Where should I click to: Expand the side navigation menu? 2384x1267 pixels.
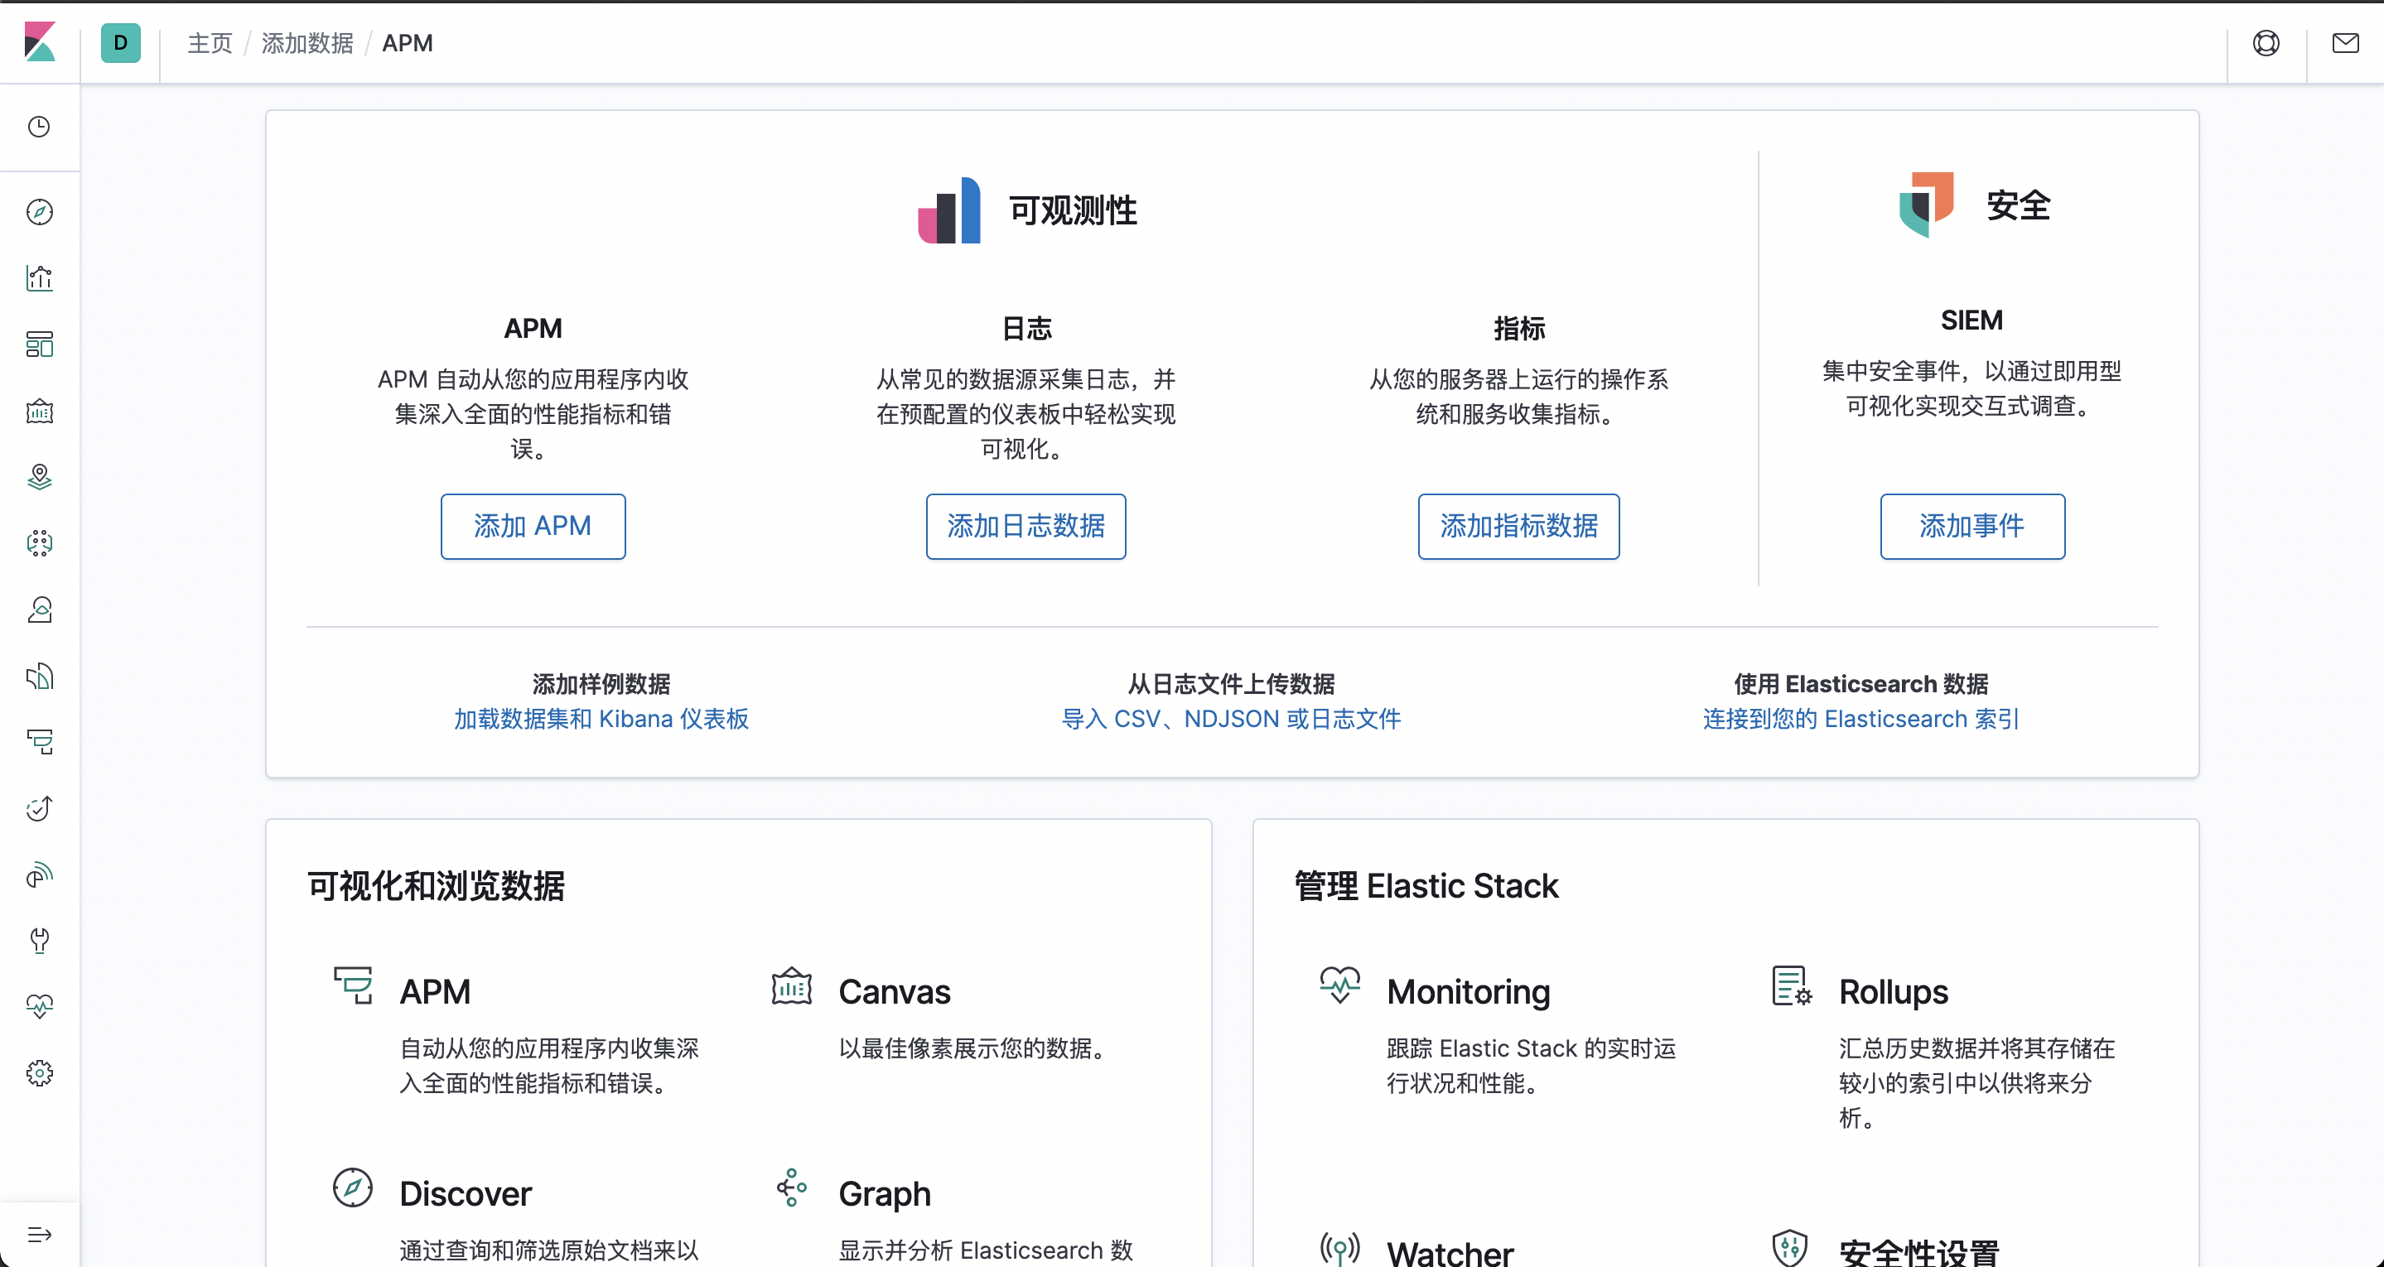[39, 1234]
